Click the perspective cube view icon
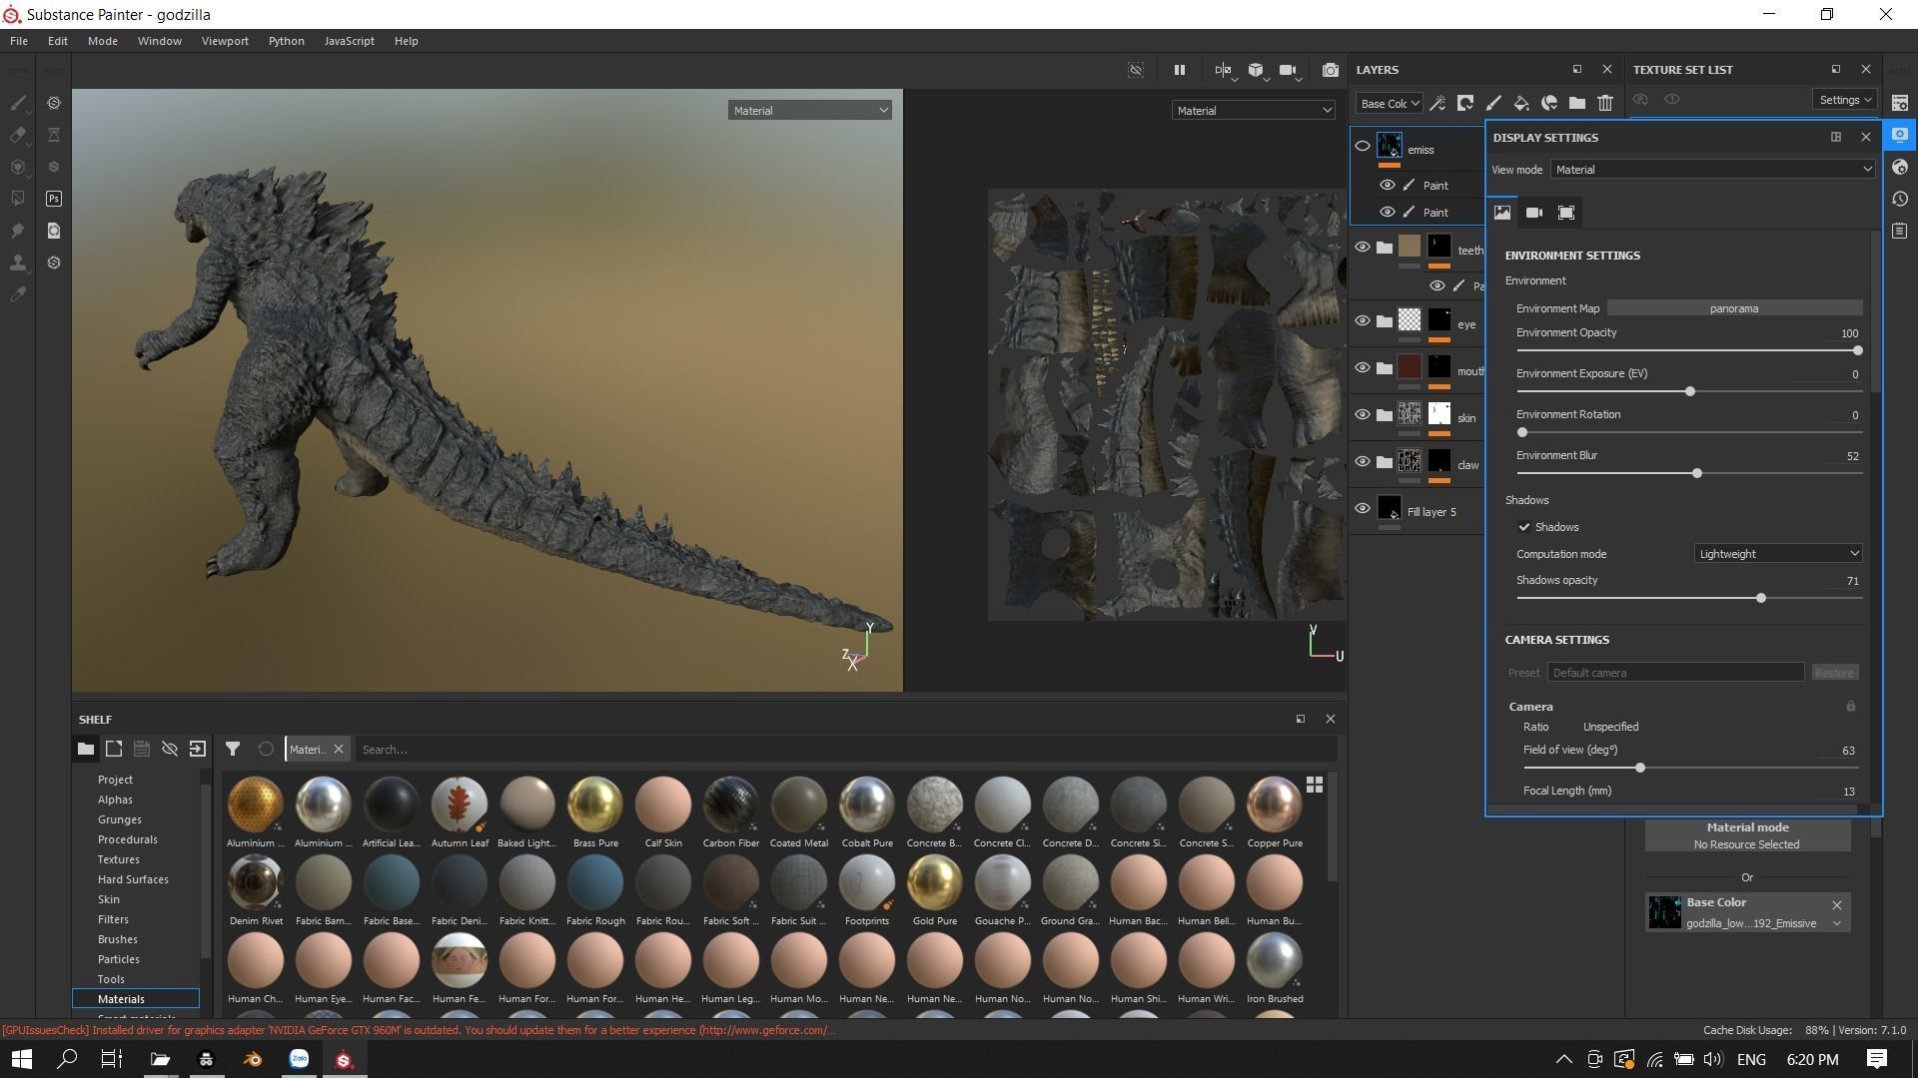Screen dimensions: 1918x1078 click(1256, 70)
